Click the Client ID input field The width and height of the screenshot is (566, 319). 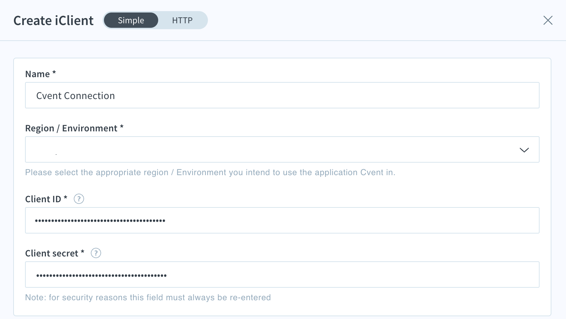282,220
